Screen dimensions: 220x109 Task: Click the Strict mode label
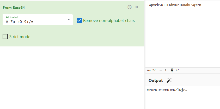20,37
